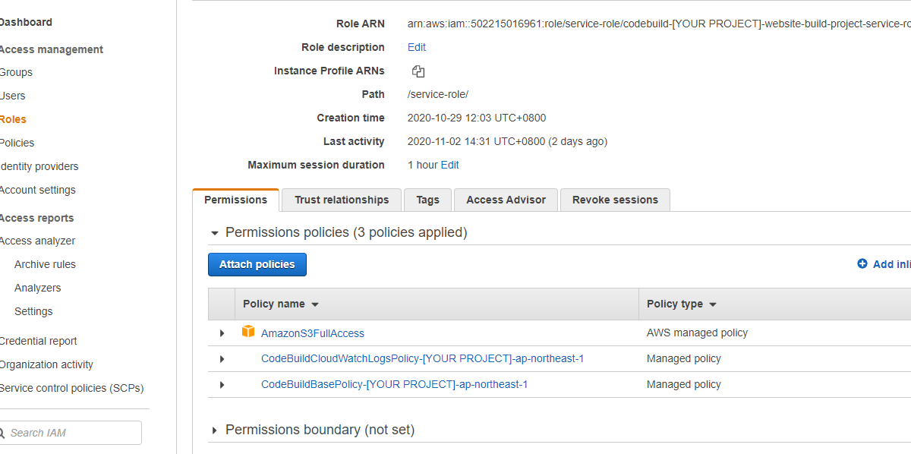Open the Credential report page
Image resolution: width=911 pixels, height=454 pixels.
[x=38, y=341]
